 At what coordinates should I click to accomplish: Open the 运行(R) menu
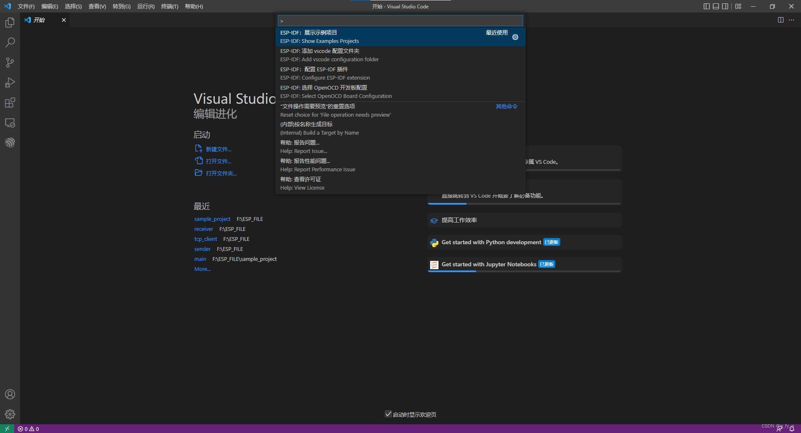click(146, 6)
